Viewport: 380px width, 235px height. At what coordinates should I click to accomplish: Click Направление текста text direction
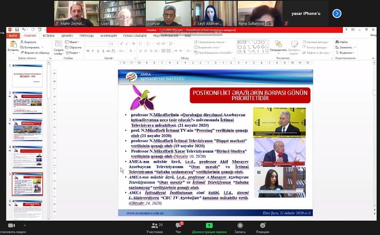tap(210, 42)
